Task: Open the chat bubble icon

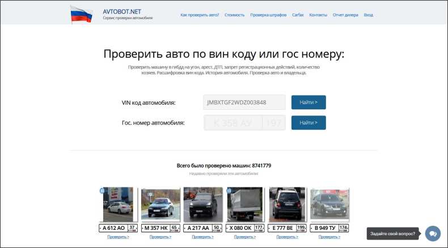Action: [x=433, y=233]
